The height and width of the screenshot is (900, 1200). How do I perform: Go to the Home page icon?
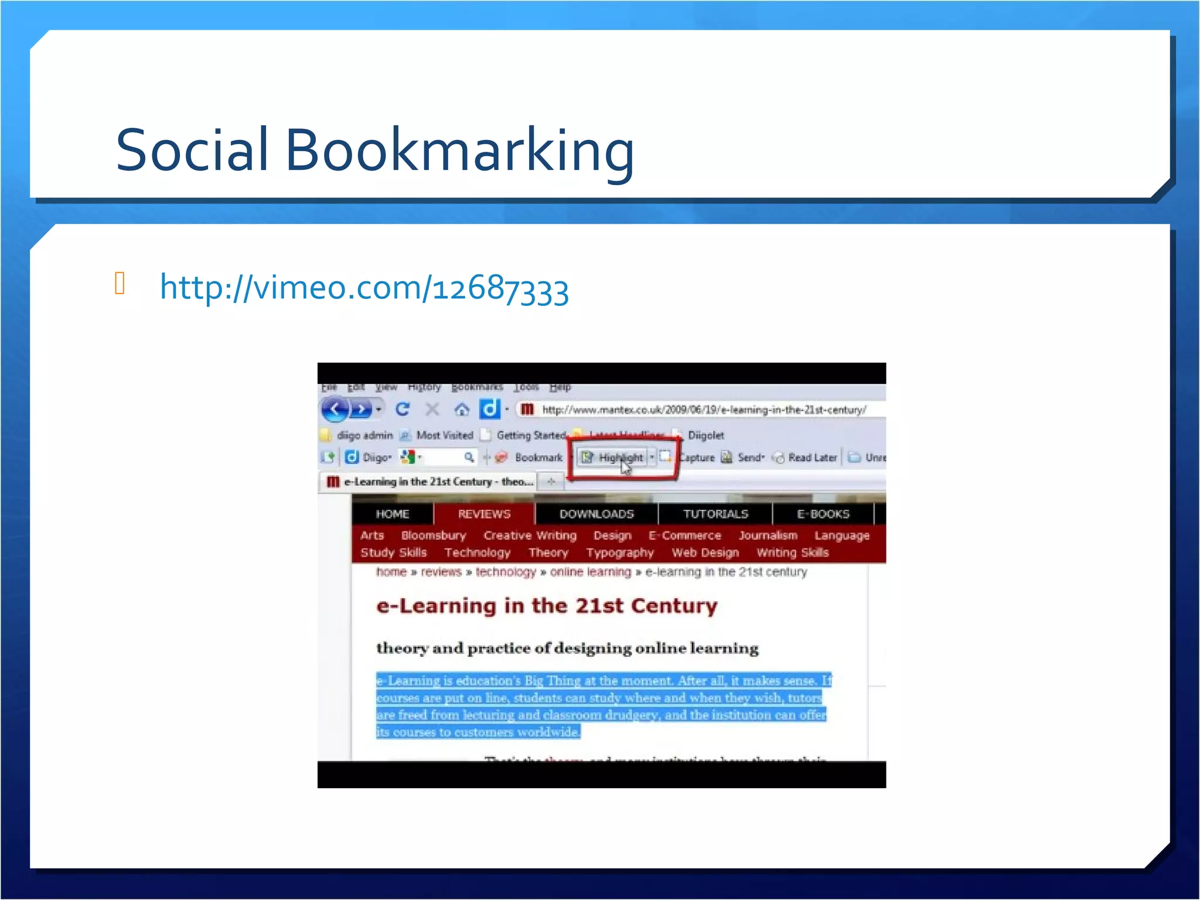[x=462, y=409]
